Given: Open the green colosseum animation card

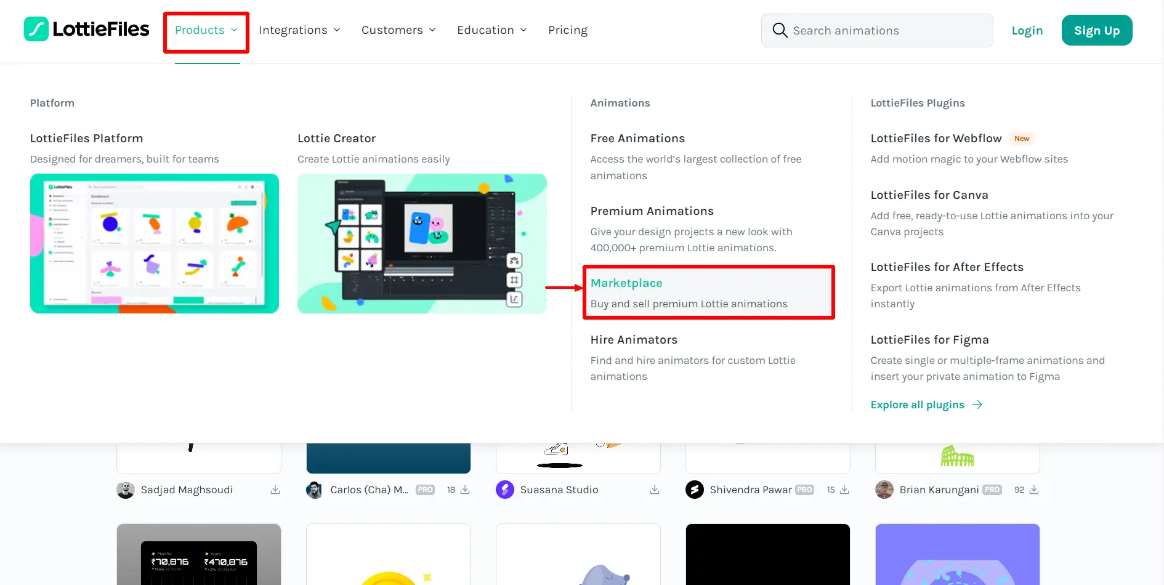Looking at the screenshot, I should click(x=958, y=458).
